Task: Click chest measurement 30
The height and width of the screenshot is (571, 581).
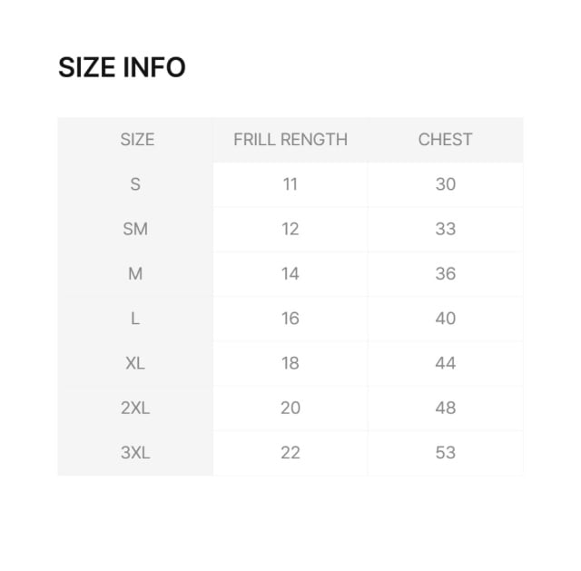Action: (x=445, y=184)
